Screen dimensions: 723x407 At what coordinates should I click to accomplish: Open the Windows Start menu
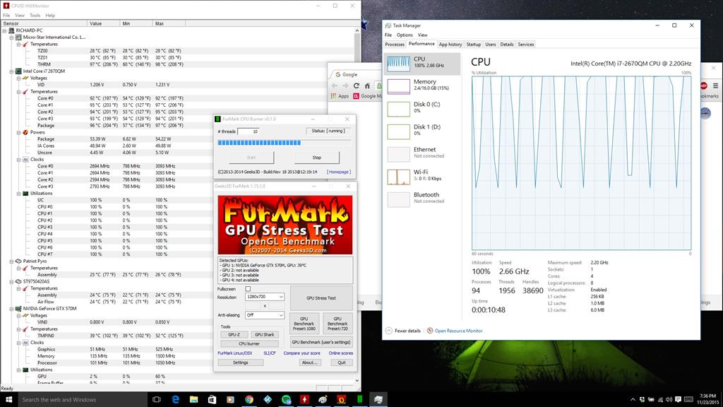(x=8, y=400)
